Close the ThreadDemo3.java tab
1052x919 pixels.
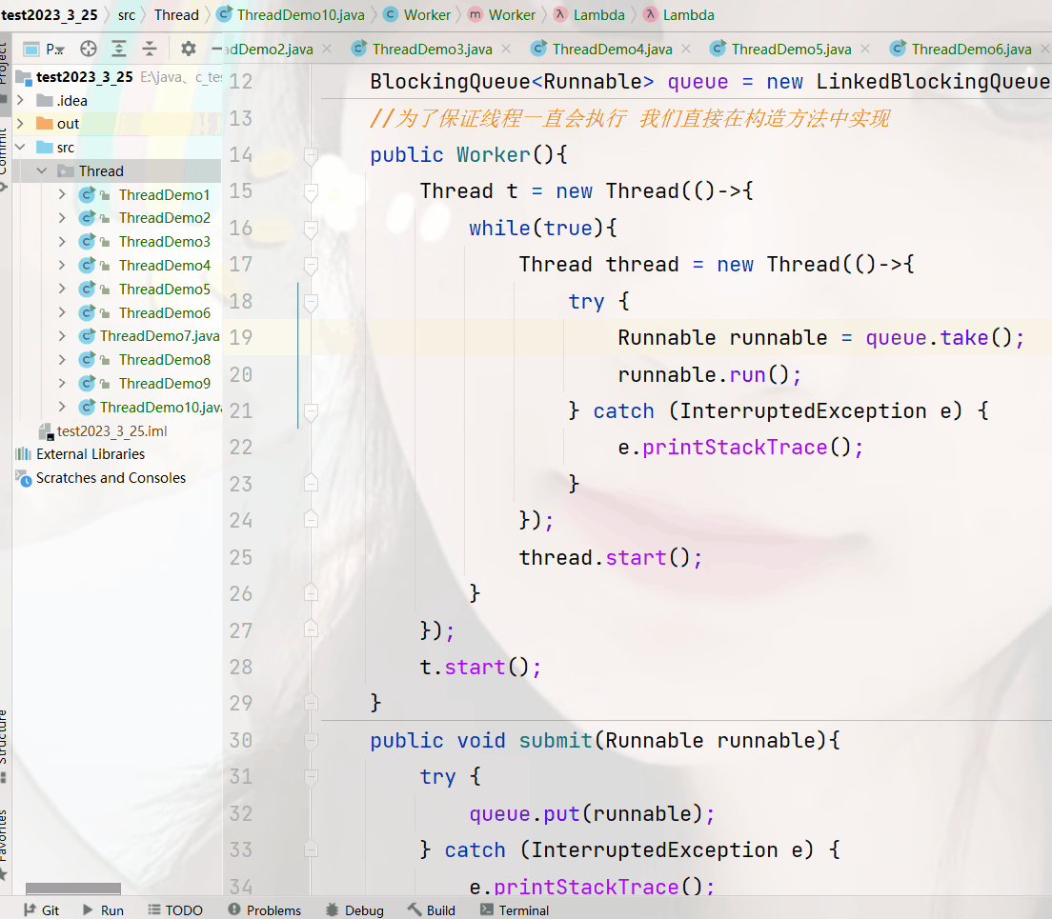coord(506,49)
